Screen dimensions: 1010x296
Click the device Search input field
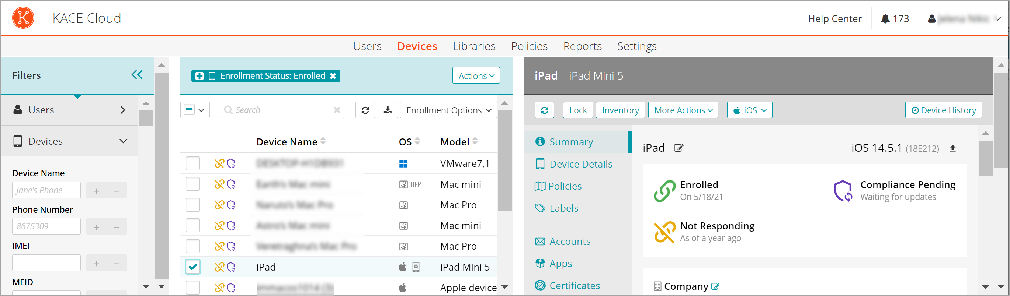pyautogui.click(x=282, y=110)
